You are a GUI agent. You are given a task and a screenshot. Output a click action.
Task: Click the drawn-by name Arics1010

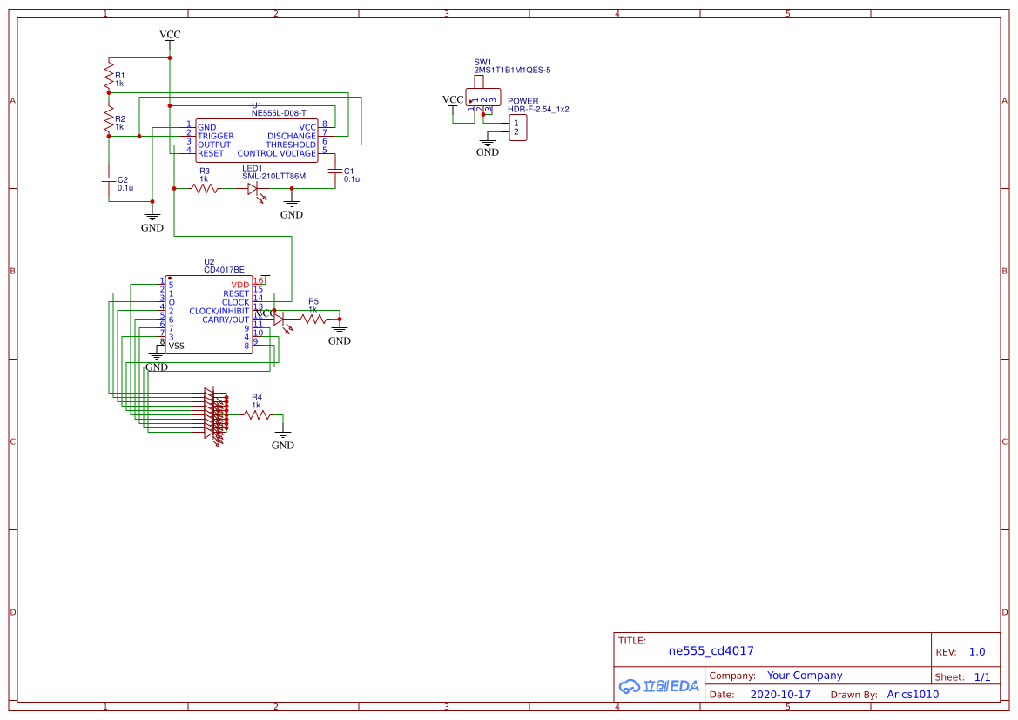pos(913,694)
